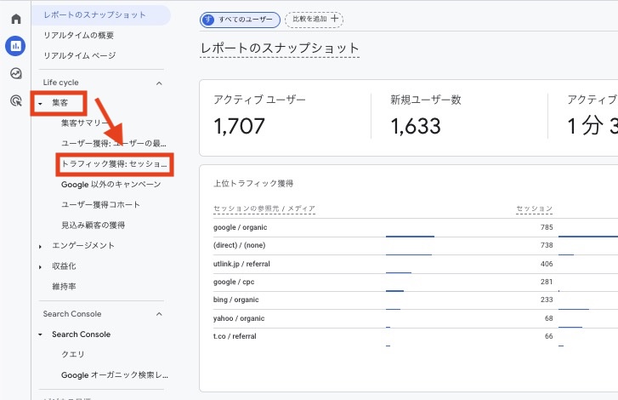Screen dimensions: 618x400
Task: Click the 上位トラフィック獲得 card title
Action: (x=253, y=184)
